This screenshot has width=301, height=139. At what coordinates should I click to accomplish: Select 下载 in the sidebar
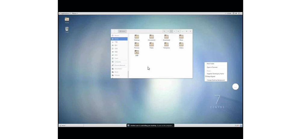coord(119,42)
